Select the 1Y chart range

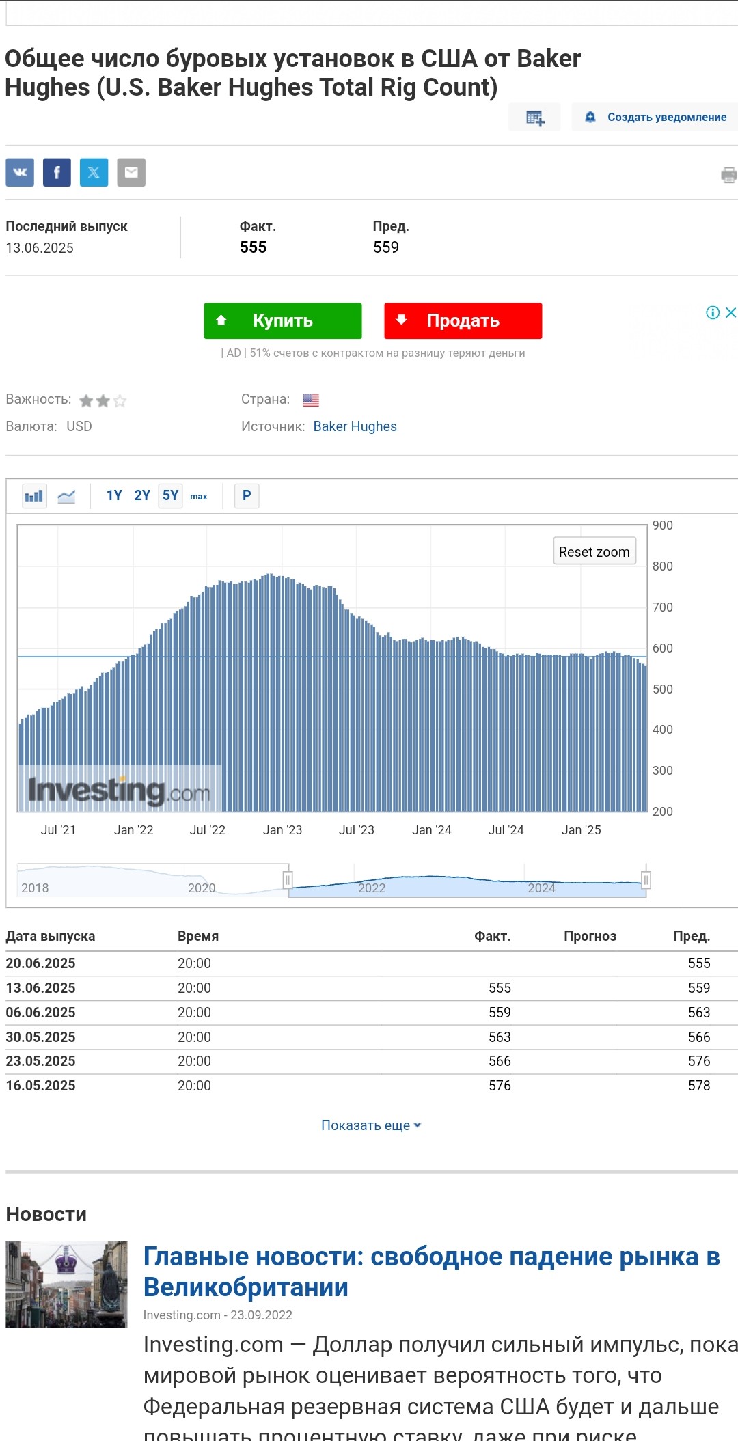114,495
